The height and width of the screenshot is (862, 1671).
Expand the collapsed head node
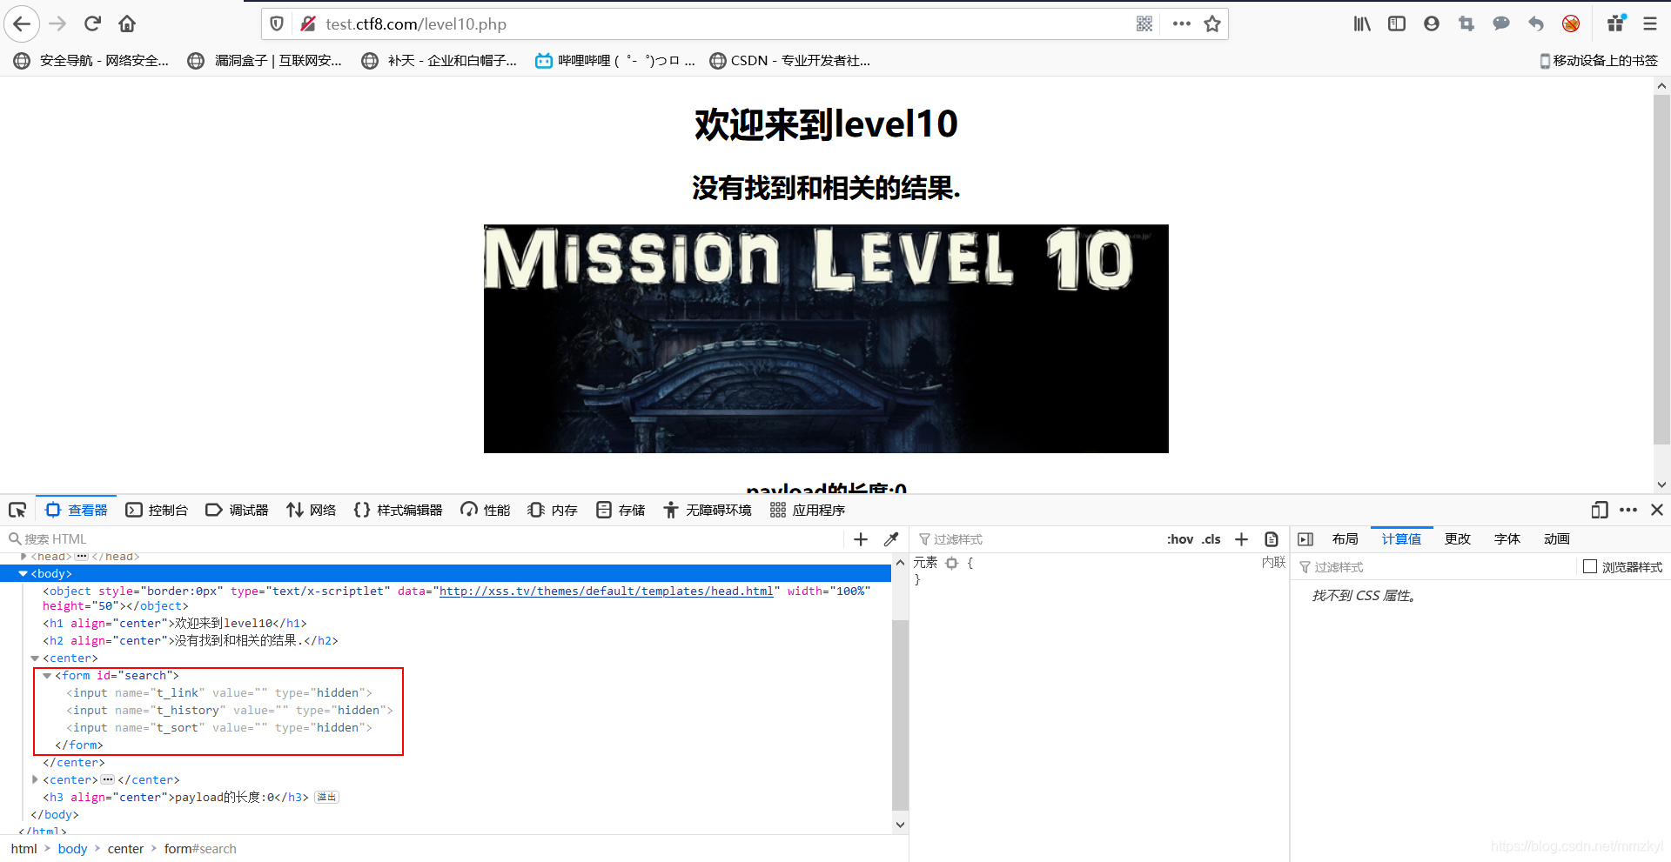click(x=23, y=557)
